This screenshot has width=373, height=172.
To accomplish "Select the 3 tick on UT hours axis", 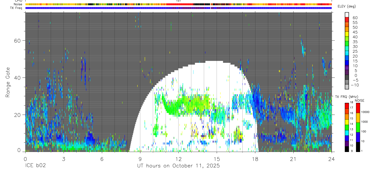I will [x=63, y=159].
